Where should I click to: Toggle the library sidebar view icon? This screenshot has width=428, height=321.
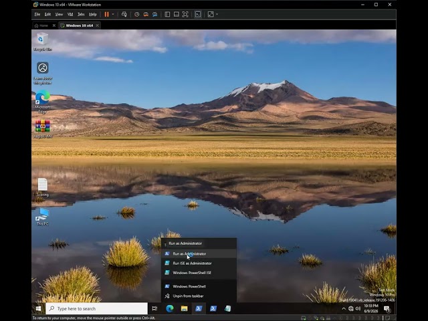(x=167, y=15)
